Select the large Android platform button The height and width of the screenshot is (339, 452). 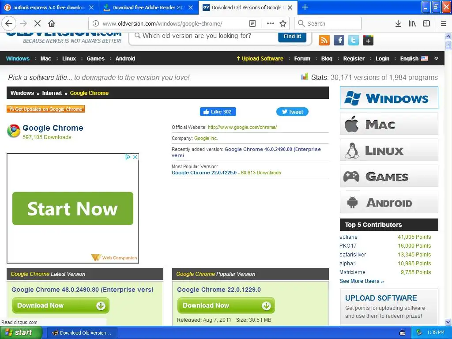[x=389, y=202]
